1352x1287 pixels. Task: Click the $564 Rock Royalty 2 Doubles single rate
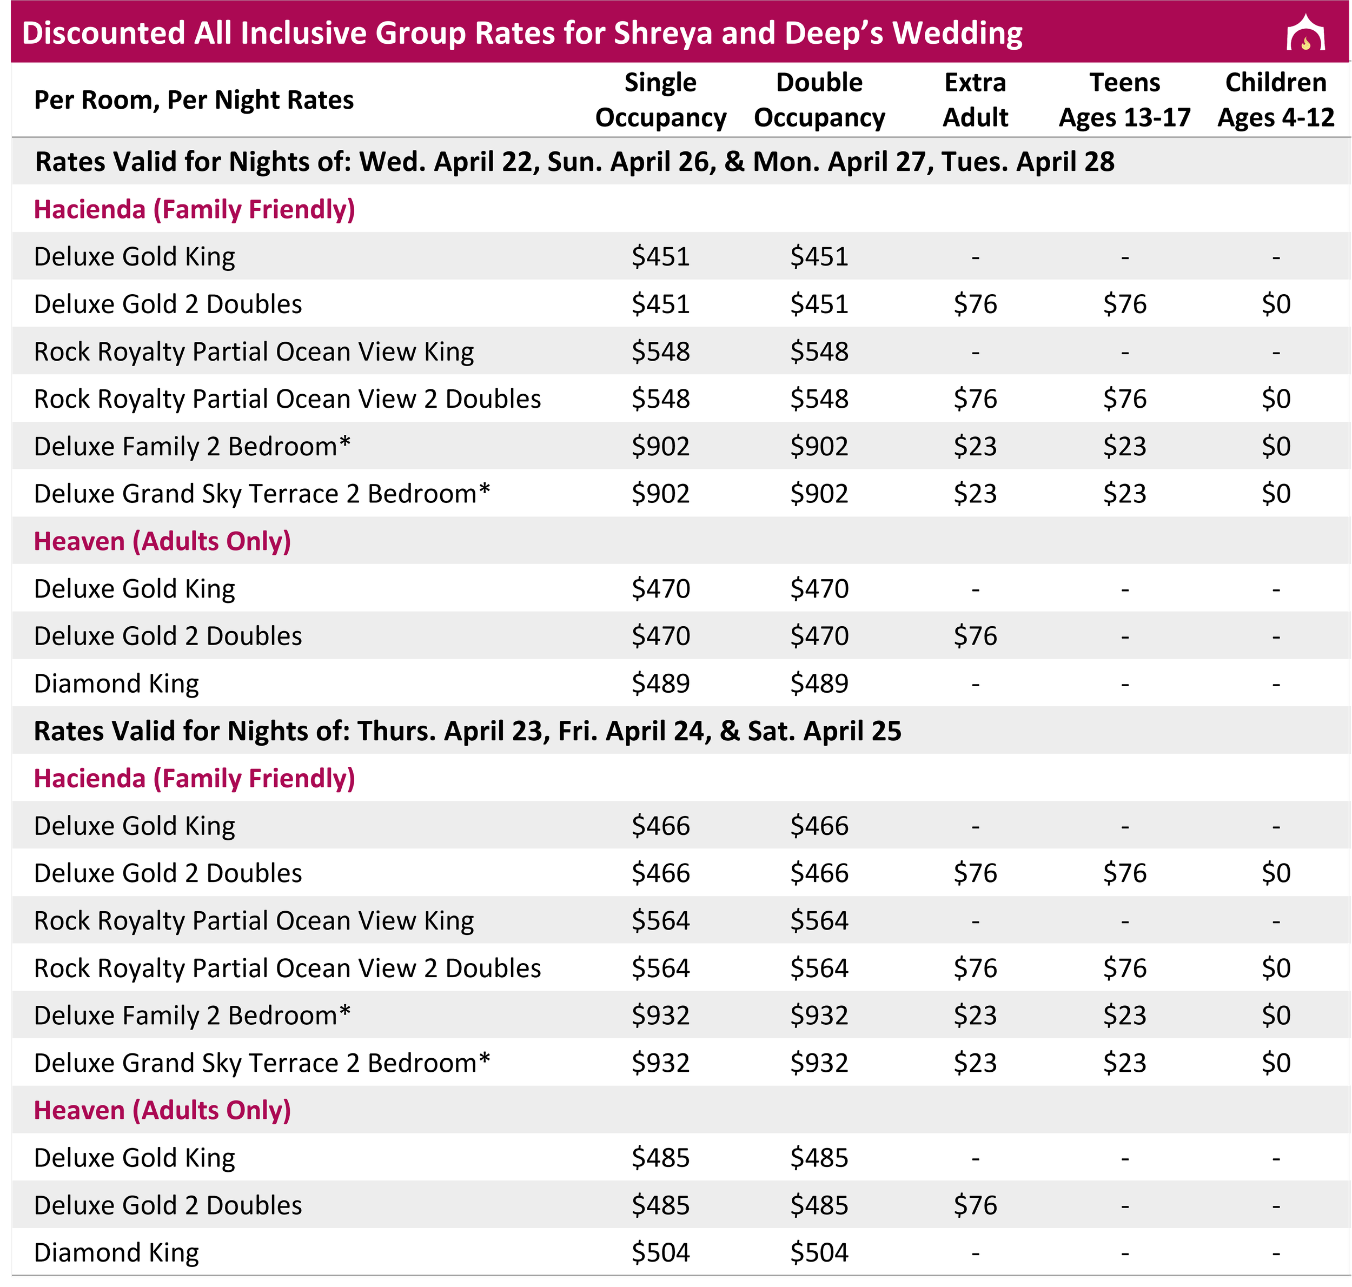660,968
